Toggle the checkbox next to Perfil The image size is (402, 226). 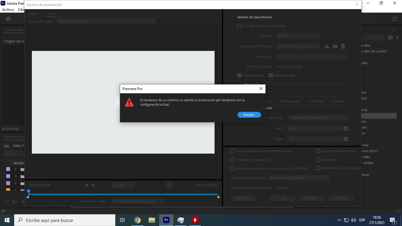(346, 128)
